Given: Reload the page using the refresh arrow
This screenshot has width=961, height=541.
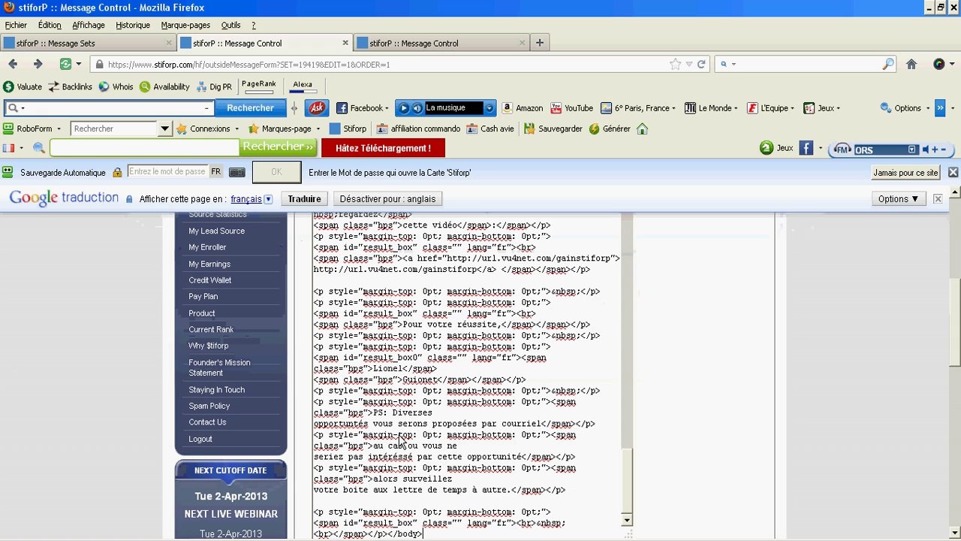Looking at the screenshot, I should [x=701, y=65].
